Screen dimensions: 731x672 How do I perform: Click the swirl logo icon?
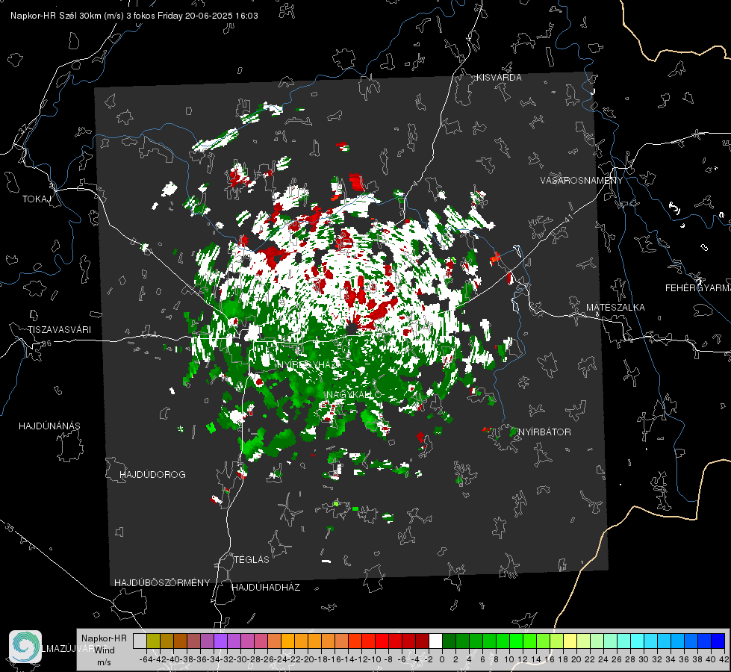(25, 647)
